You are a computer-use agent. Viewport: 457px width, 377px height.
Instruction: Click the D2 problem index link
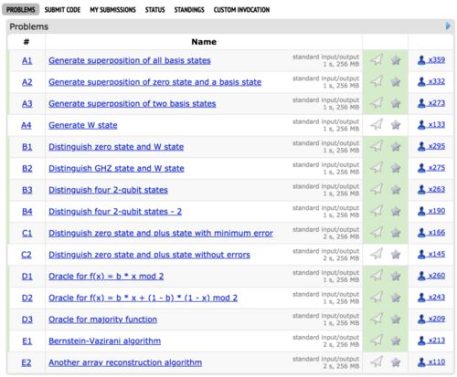[27, 298]
